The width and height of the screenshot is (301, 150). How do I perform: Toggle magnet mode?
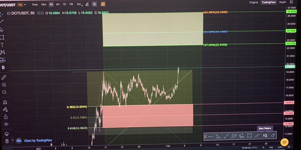[x=5, y=102]
